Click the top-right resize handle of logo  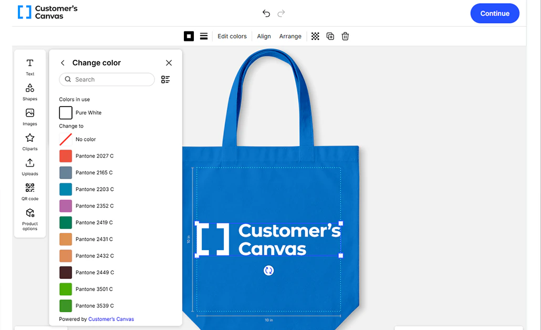[x=341, y=223]
